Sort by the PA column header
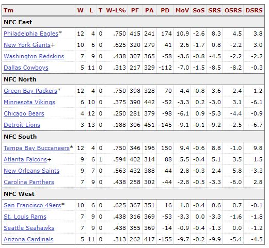This screenshot has width=269, height=248. (x=149, y=10)
